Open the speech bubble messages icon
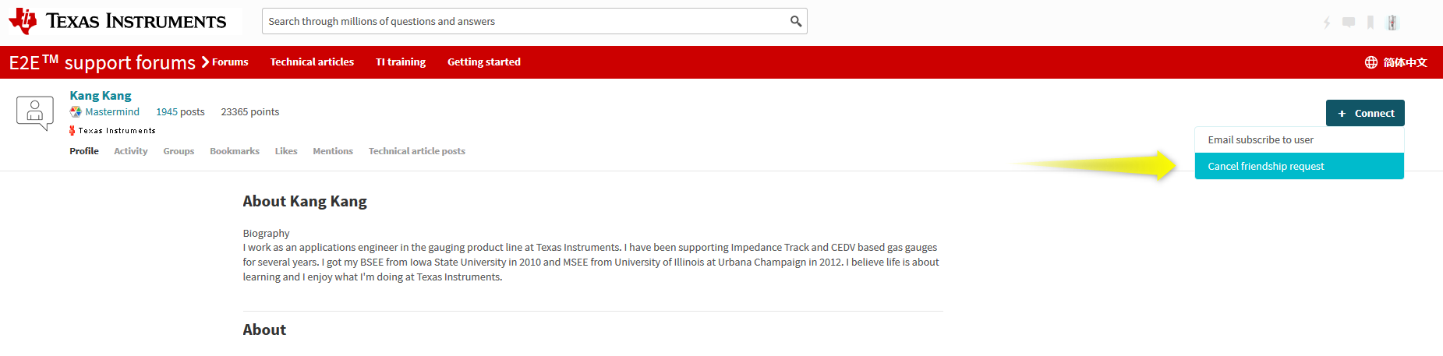Viewport: 1443px width, 356px height. point(1349,23)
